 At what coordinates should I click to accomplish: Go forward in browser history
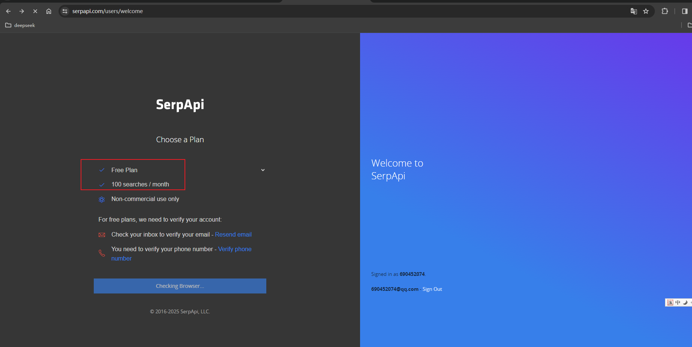tap(22, 11)
